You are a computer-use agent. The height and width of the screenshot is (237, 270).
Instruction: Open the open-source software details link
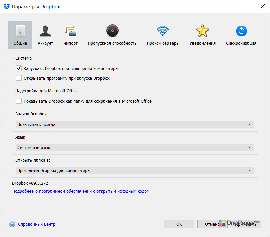tap(81, 191)
